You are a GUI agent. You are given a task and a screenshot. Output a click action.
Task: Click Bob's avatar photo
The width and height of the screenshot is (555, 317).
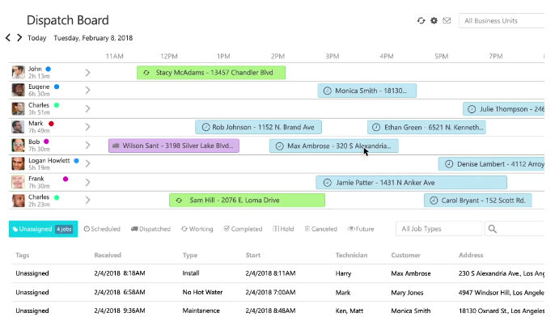coord(18,145)
